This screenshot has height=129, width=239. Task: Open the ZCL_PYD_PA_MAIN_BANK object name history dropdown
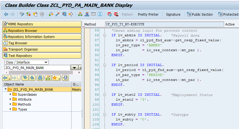tap(74, 68)
